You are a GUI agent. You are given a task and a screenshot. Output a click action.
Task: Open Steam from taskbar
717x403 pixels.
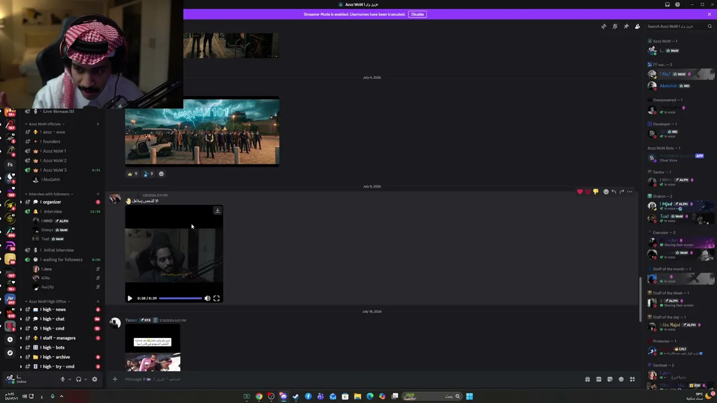[x=296, y=396]
